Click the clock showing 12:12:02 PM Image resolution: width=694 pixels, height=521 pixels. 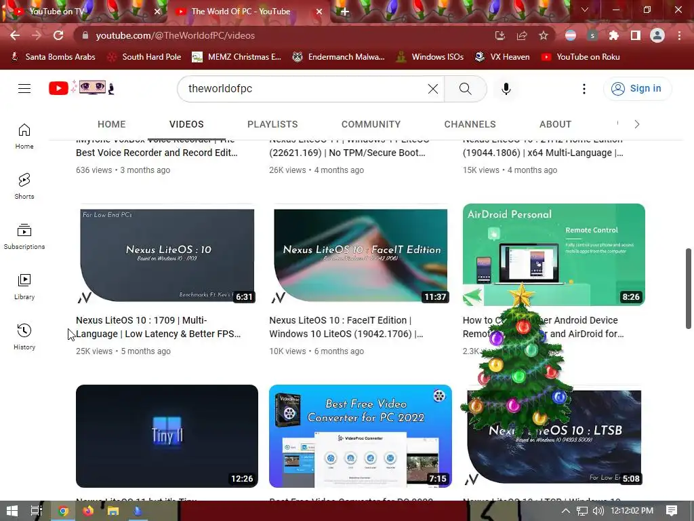[x=632, y=511]
